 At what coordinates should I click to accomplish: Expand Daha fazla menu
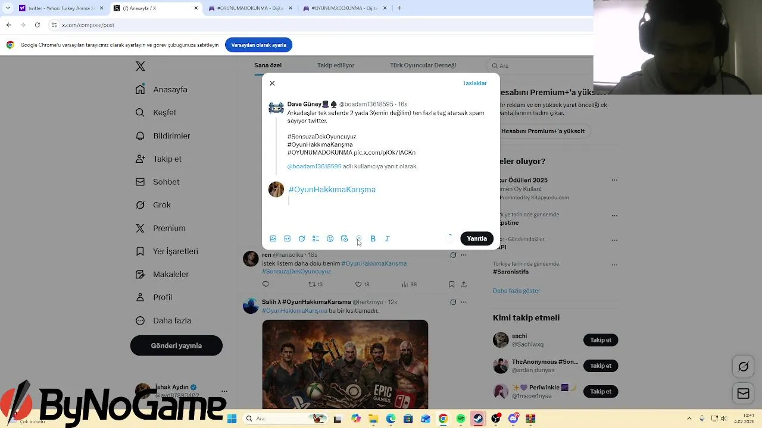tap(164, 320)
